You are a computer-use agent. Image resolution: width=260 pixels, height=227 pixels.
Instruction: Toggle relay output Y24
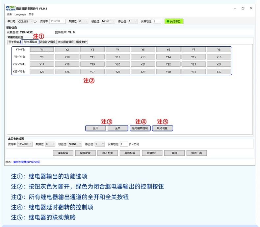[x=219, y=64]
